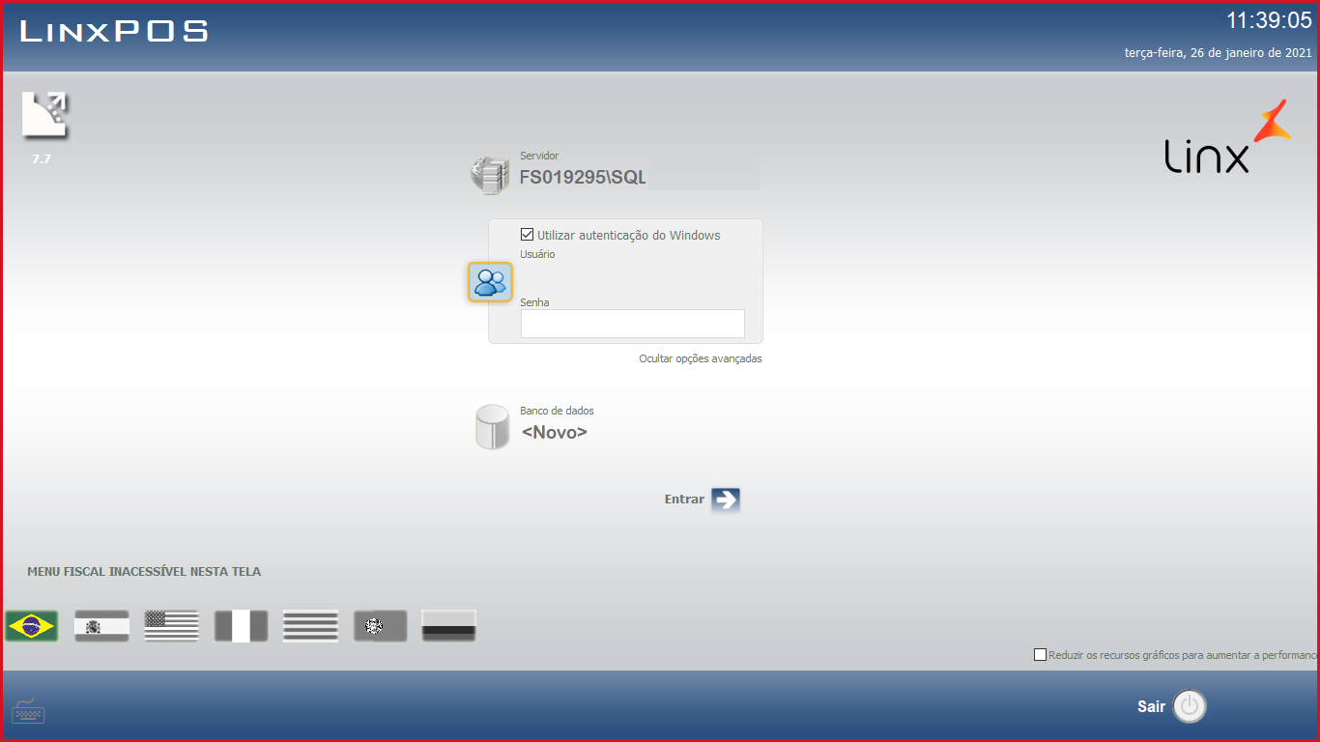The image size is (1320, 742).
Task: Click the Entrar arrow button
Action: click(726, 499)
